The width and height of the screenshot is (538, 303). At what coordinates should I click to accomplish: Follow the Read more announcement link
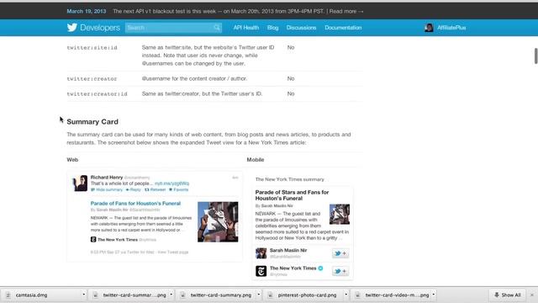pyautogui.click(x=346, y=11)
